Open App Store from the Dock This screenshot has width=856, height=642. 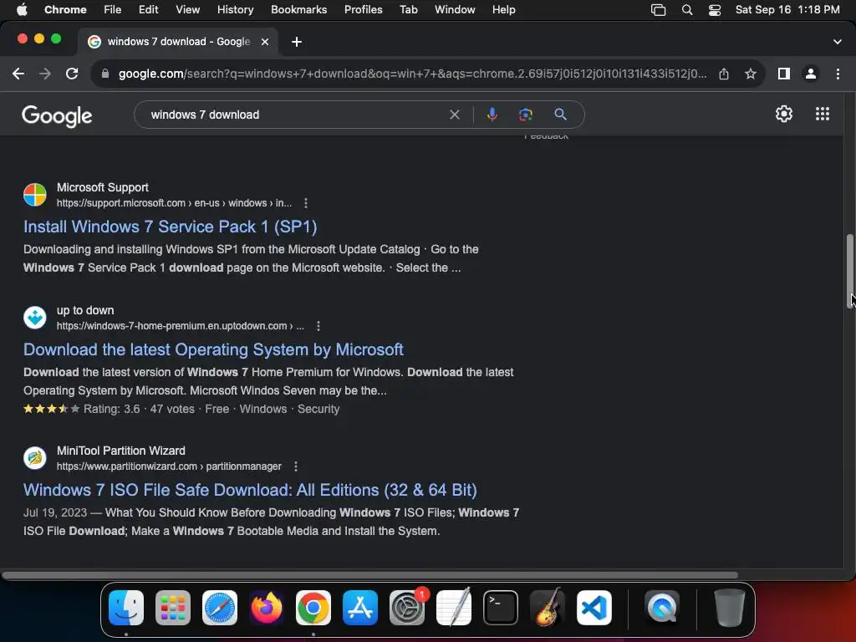tap(360, 608)
